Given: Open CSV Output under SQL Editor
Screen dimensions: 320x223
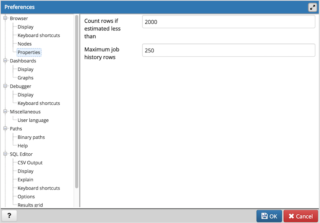Looking at the screenshot, I should pyautogui.click(x=30, y=163).
